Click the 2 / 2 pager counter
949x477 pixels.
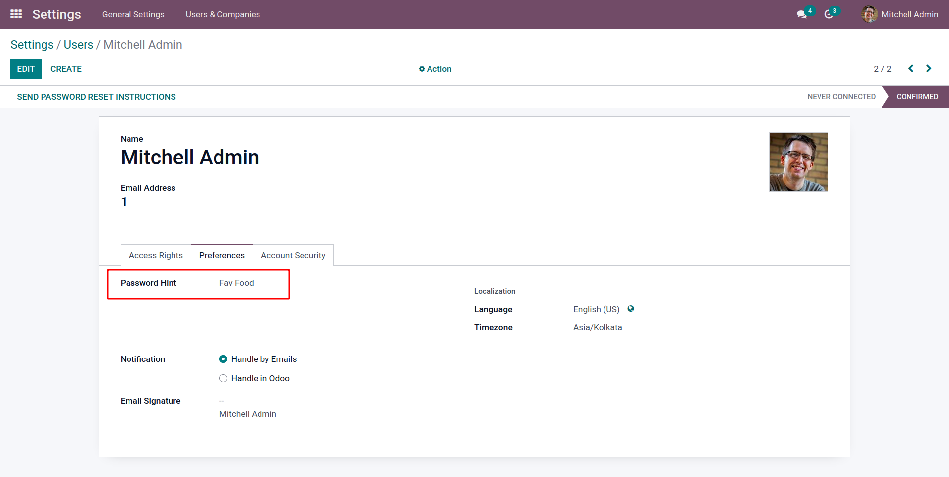tap(882, 69)
